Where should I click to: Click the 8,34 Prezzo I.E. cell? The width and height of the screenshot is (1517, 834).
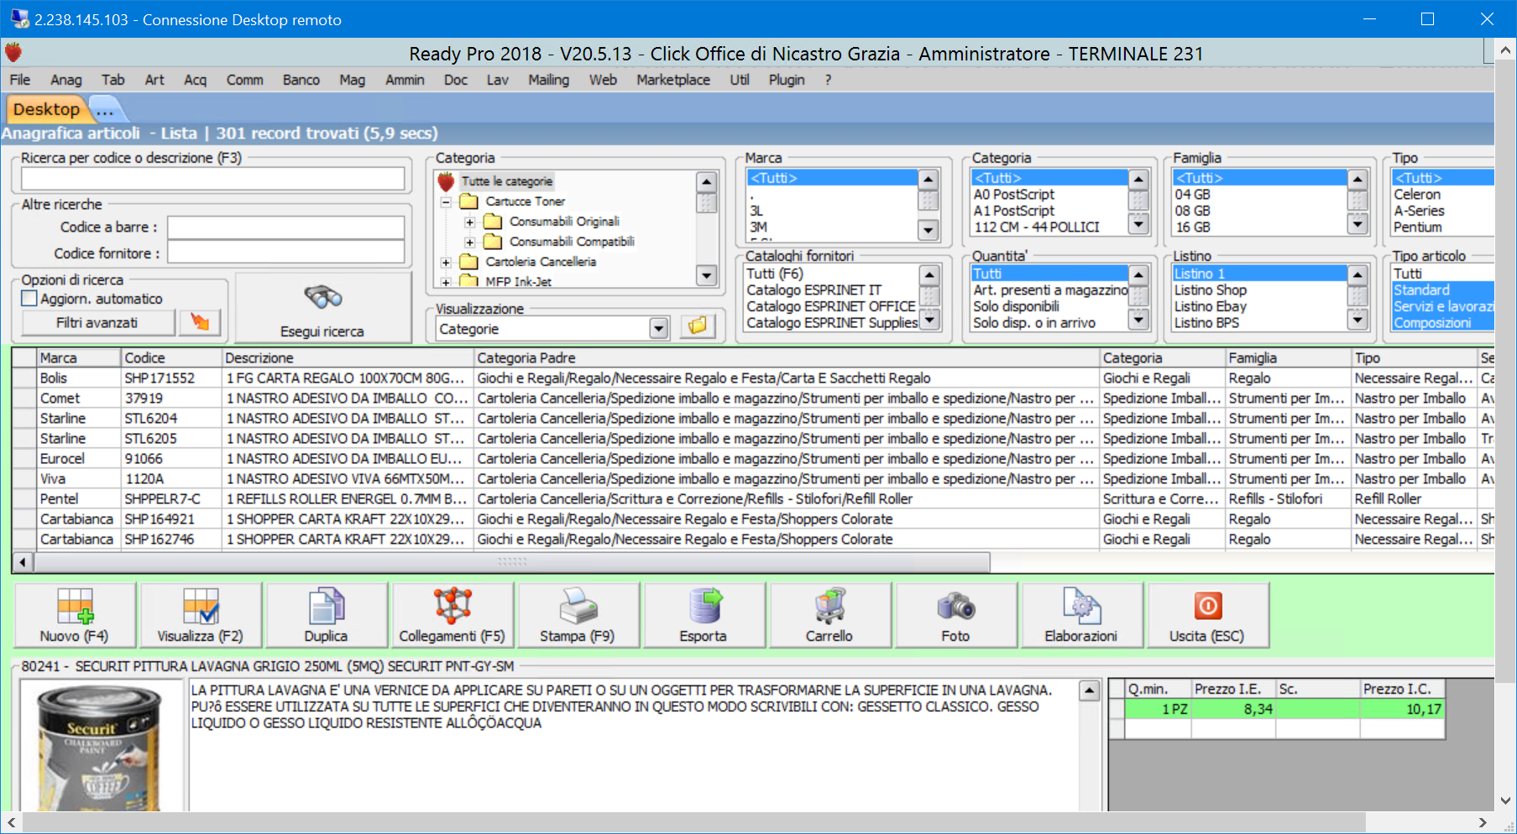point(1232,709)
